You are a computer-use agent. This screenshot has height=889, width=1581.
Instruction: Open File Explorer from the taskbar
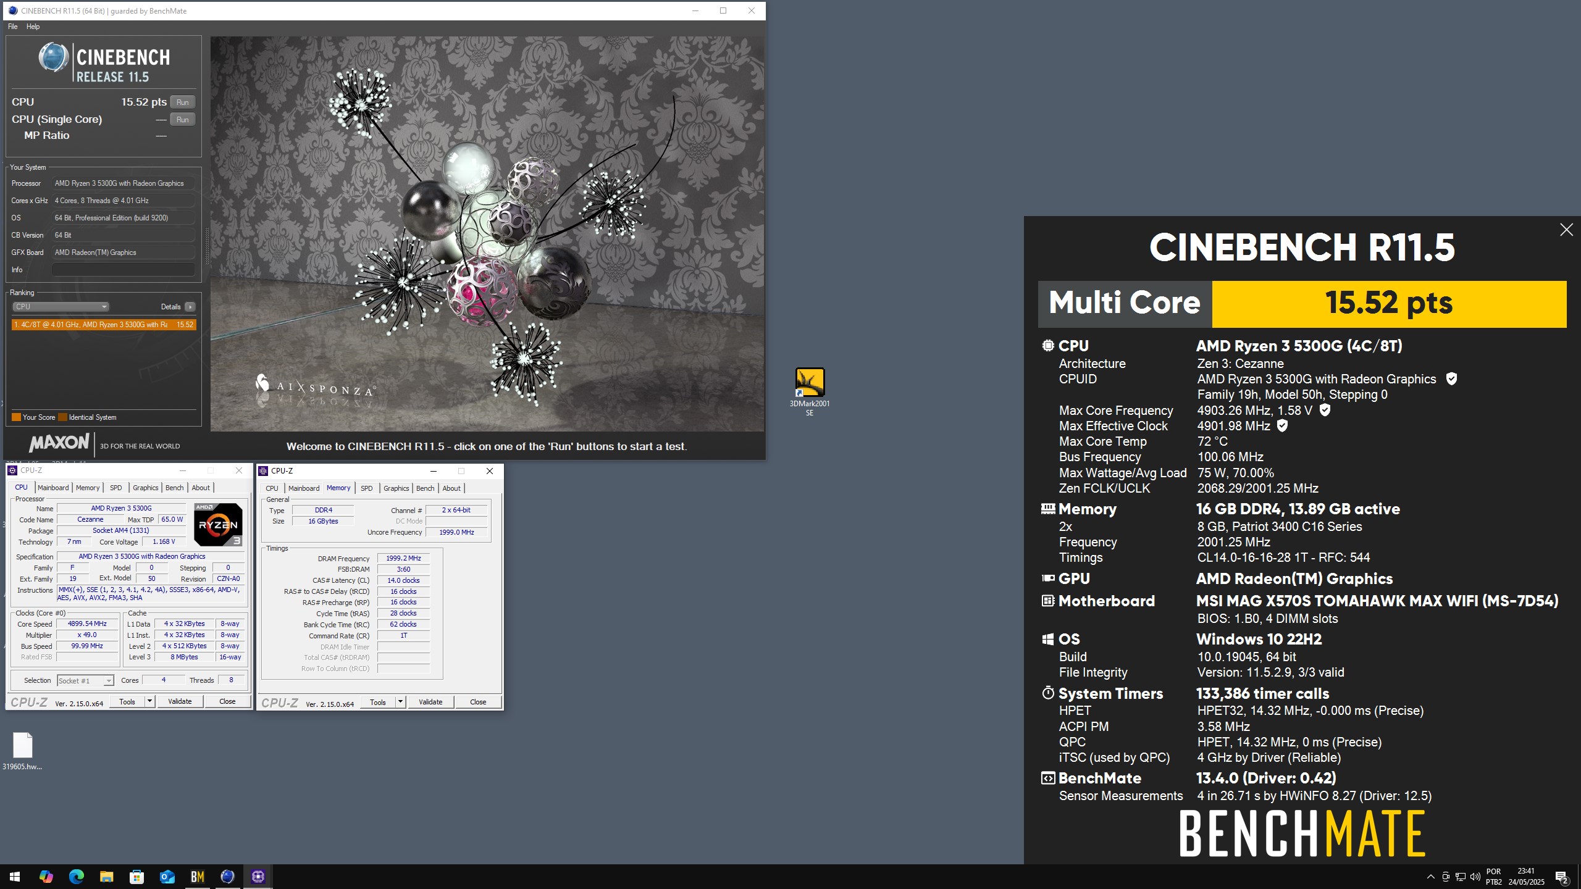click(106, 877)
